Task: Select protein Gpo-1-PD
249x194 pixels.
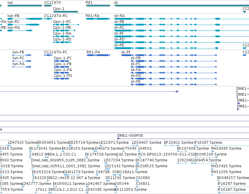Action: 61,79
